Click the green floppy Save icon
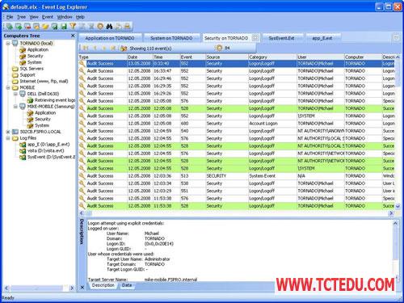This screenshot has height=303, width=404. tap(64, 26)
